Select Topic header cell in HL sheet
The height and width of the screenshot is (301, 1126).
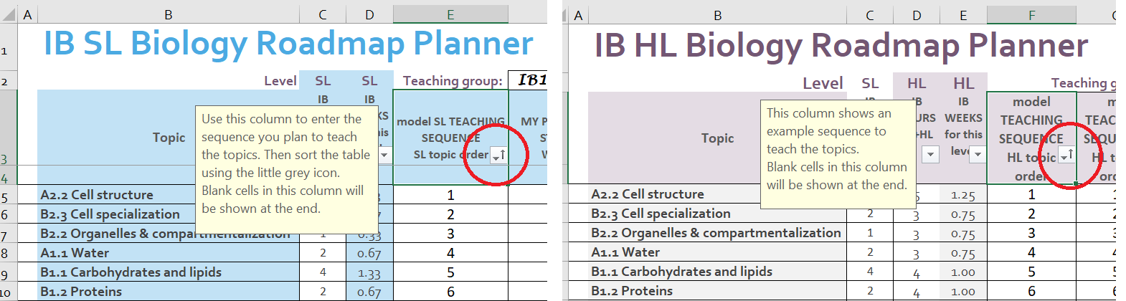[x=717, y=138]
